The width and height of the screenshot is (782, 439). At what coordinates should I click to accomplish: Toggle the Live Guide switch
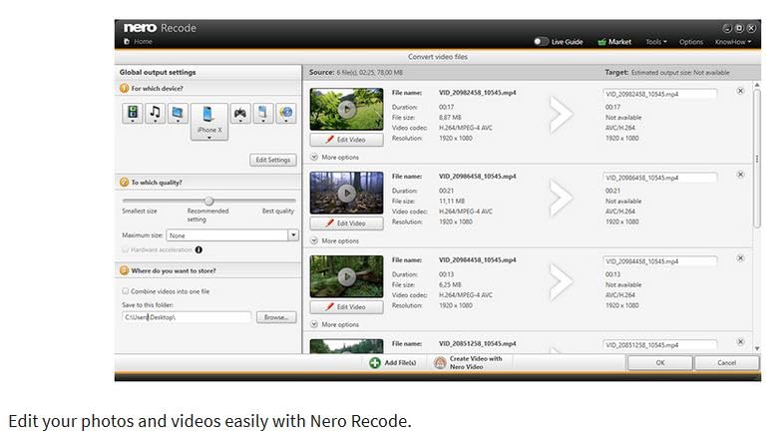coord(541,42)
